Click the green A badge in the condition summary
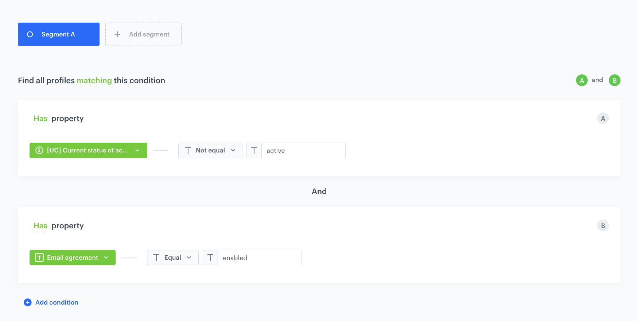This screenshot has width=638, height=321. 581,80
